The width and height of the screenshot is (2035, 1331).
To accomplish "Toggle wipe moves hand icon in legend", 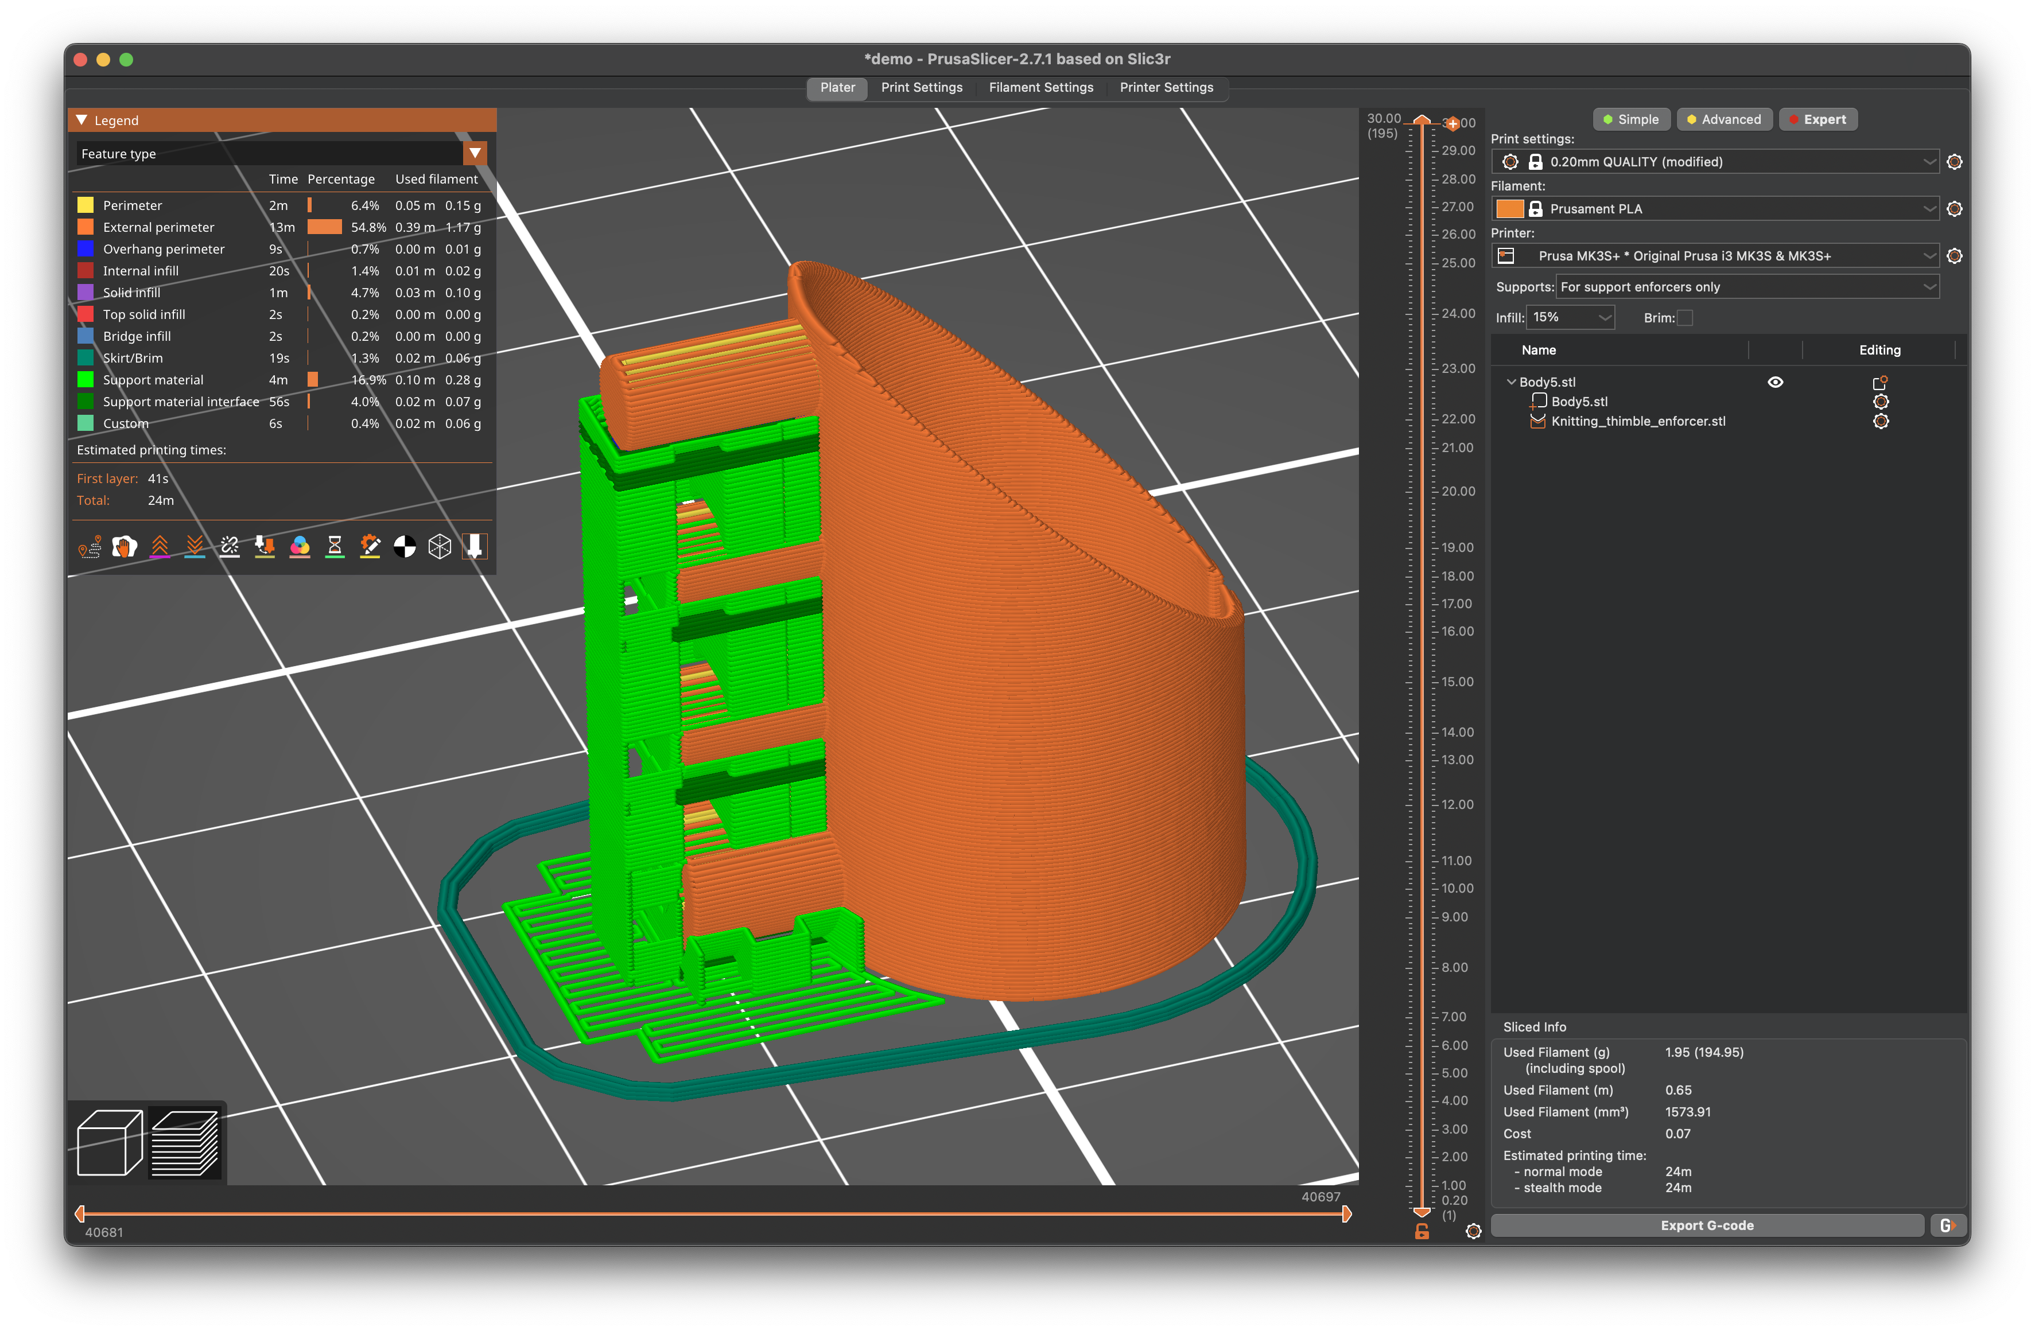I will pos(125,547).
